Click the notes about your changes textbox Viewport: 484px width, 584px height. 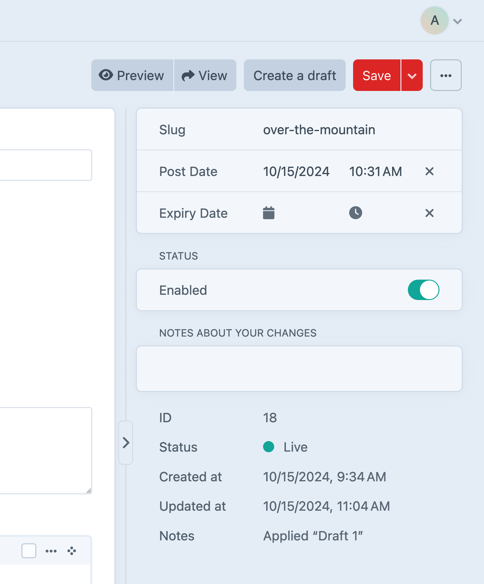pyautogui.click(x=299, y=369)
